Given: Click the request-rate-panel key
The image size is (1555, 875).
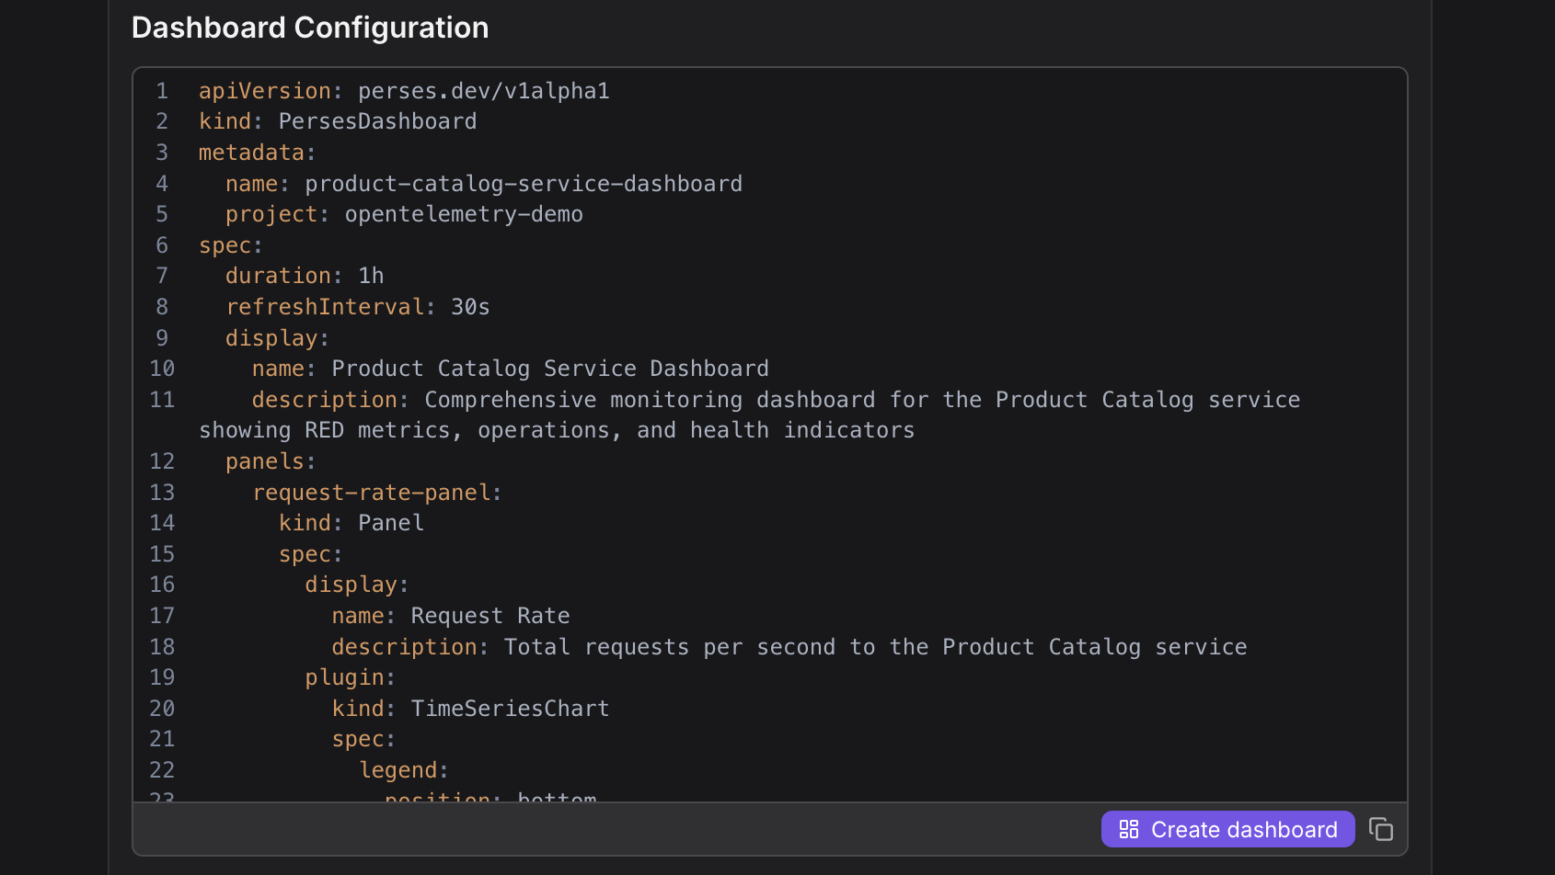Looking at the screenshot, I should (x=372, y=493).
